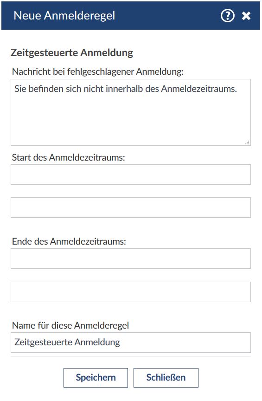Focus the second Ende des Anmeldezeitraums field

point(131,292)
